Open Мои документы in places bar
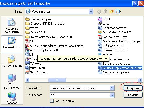 tap(12, 61)
